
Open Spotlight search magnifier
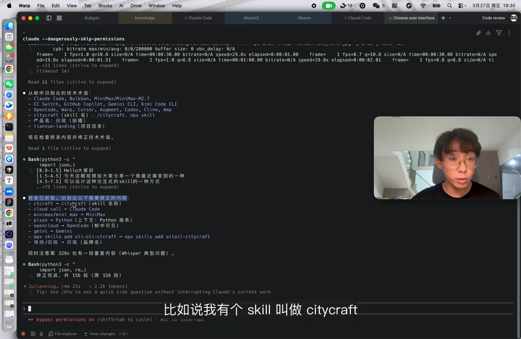click(x=449, y=6)
